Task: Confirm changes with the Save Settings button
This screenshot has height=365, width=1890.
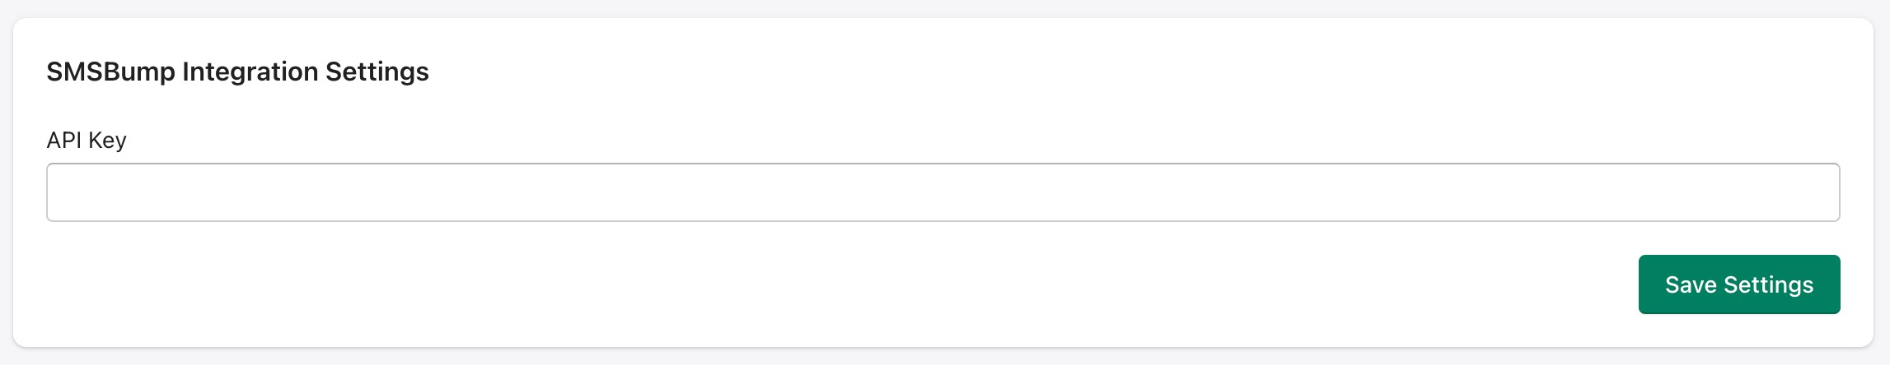Action: pyautogui.click(x=1738, y=284)
